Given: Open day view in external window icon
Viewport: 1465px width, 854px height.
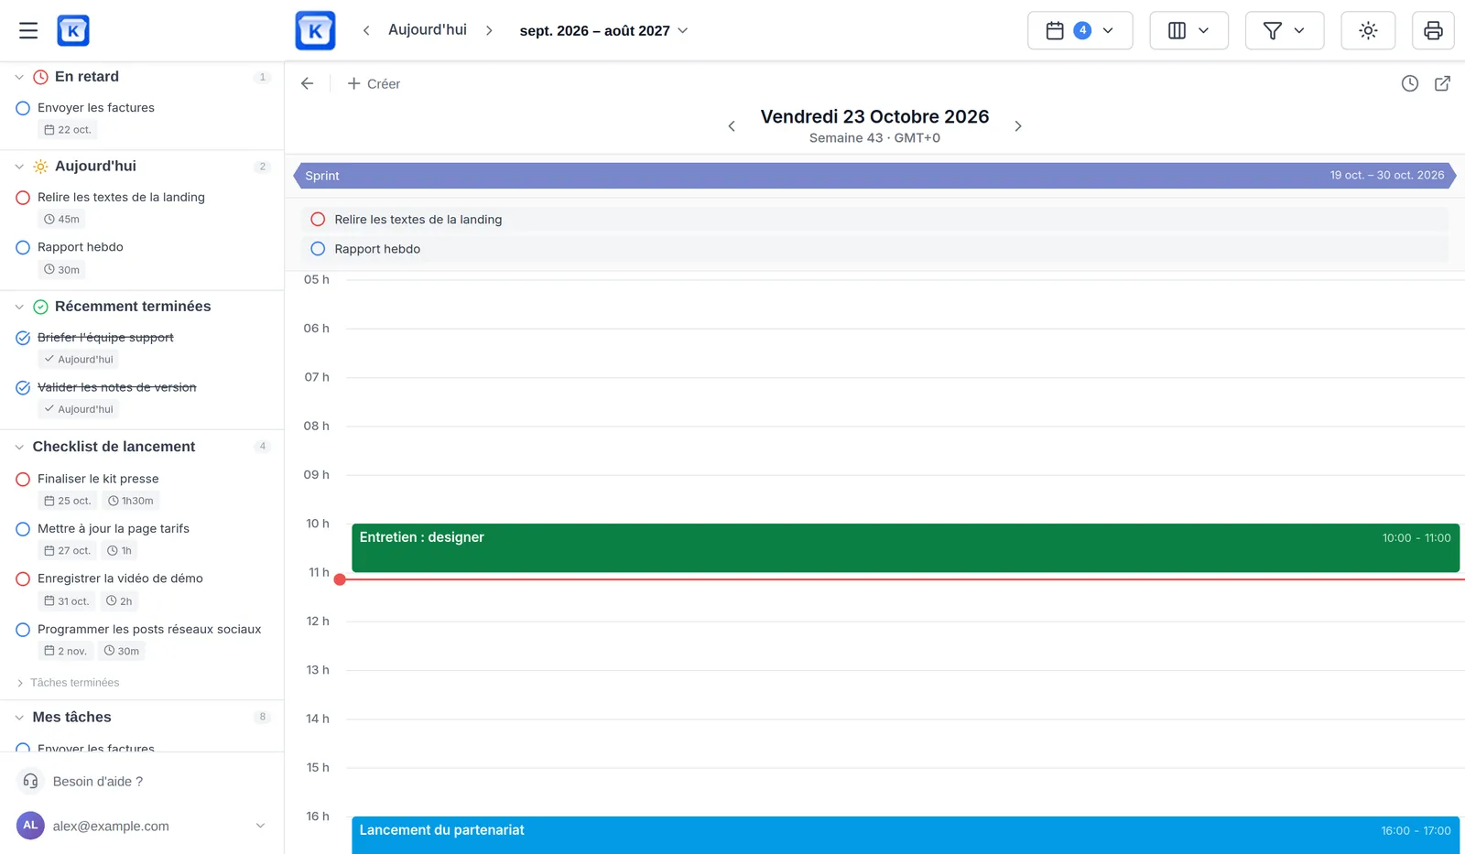Looking at the screenshot, I should (x=1442, y=83).
